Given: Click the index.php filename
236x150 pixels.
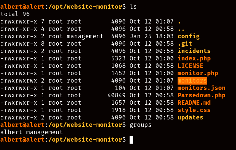Looking at the screenshot, I should pyautogui.click(x=194, y=58).
